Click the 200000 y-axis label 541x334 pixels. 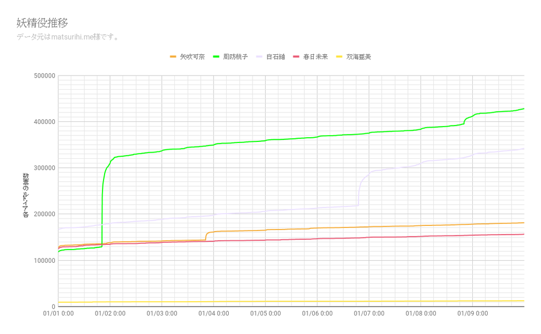tap(44, 214)
